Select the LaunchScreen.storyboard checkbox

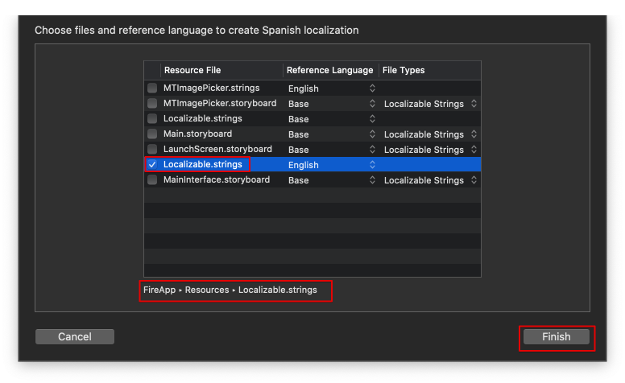pos(152,149)
